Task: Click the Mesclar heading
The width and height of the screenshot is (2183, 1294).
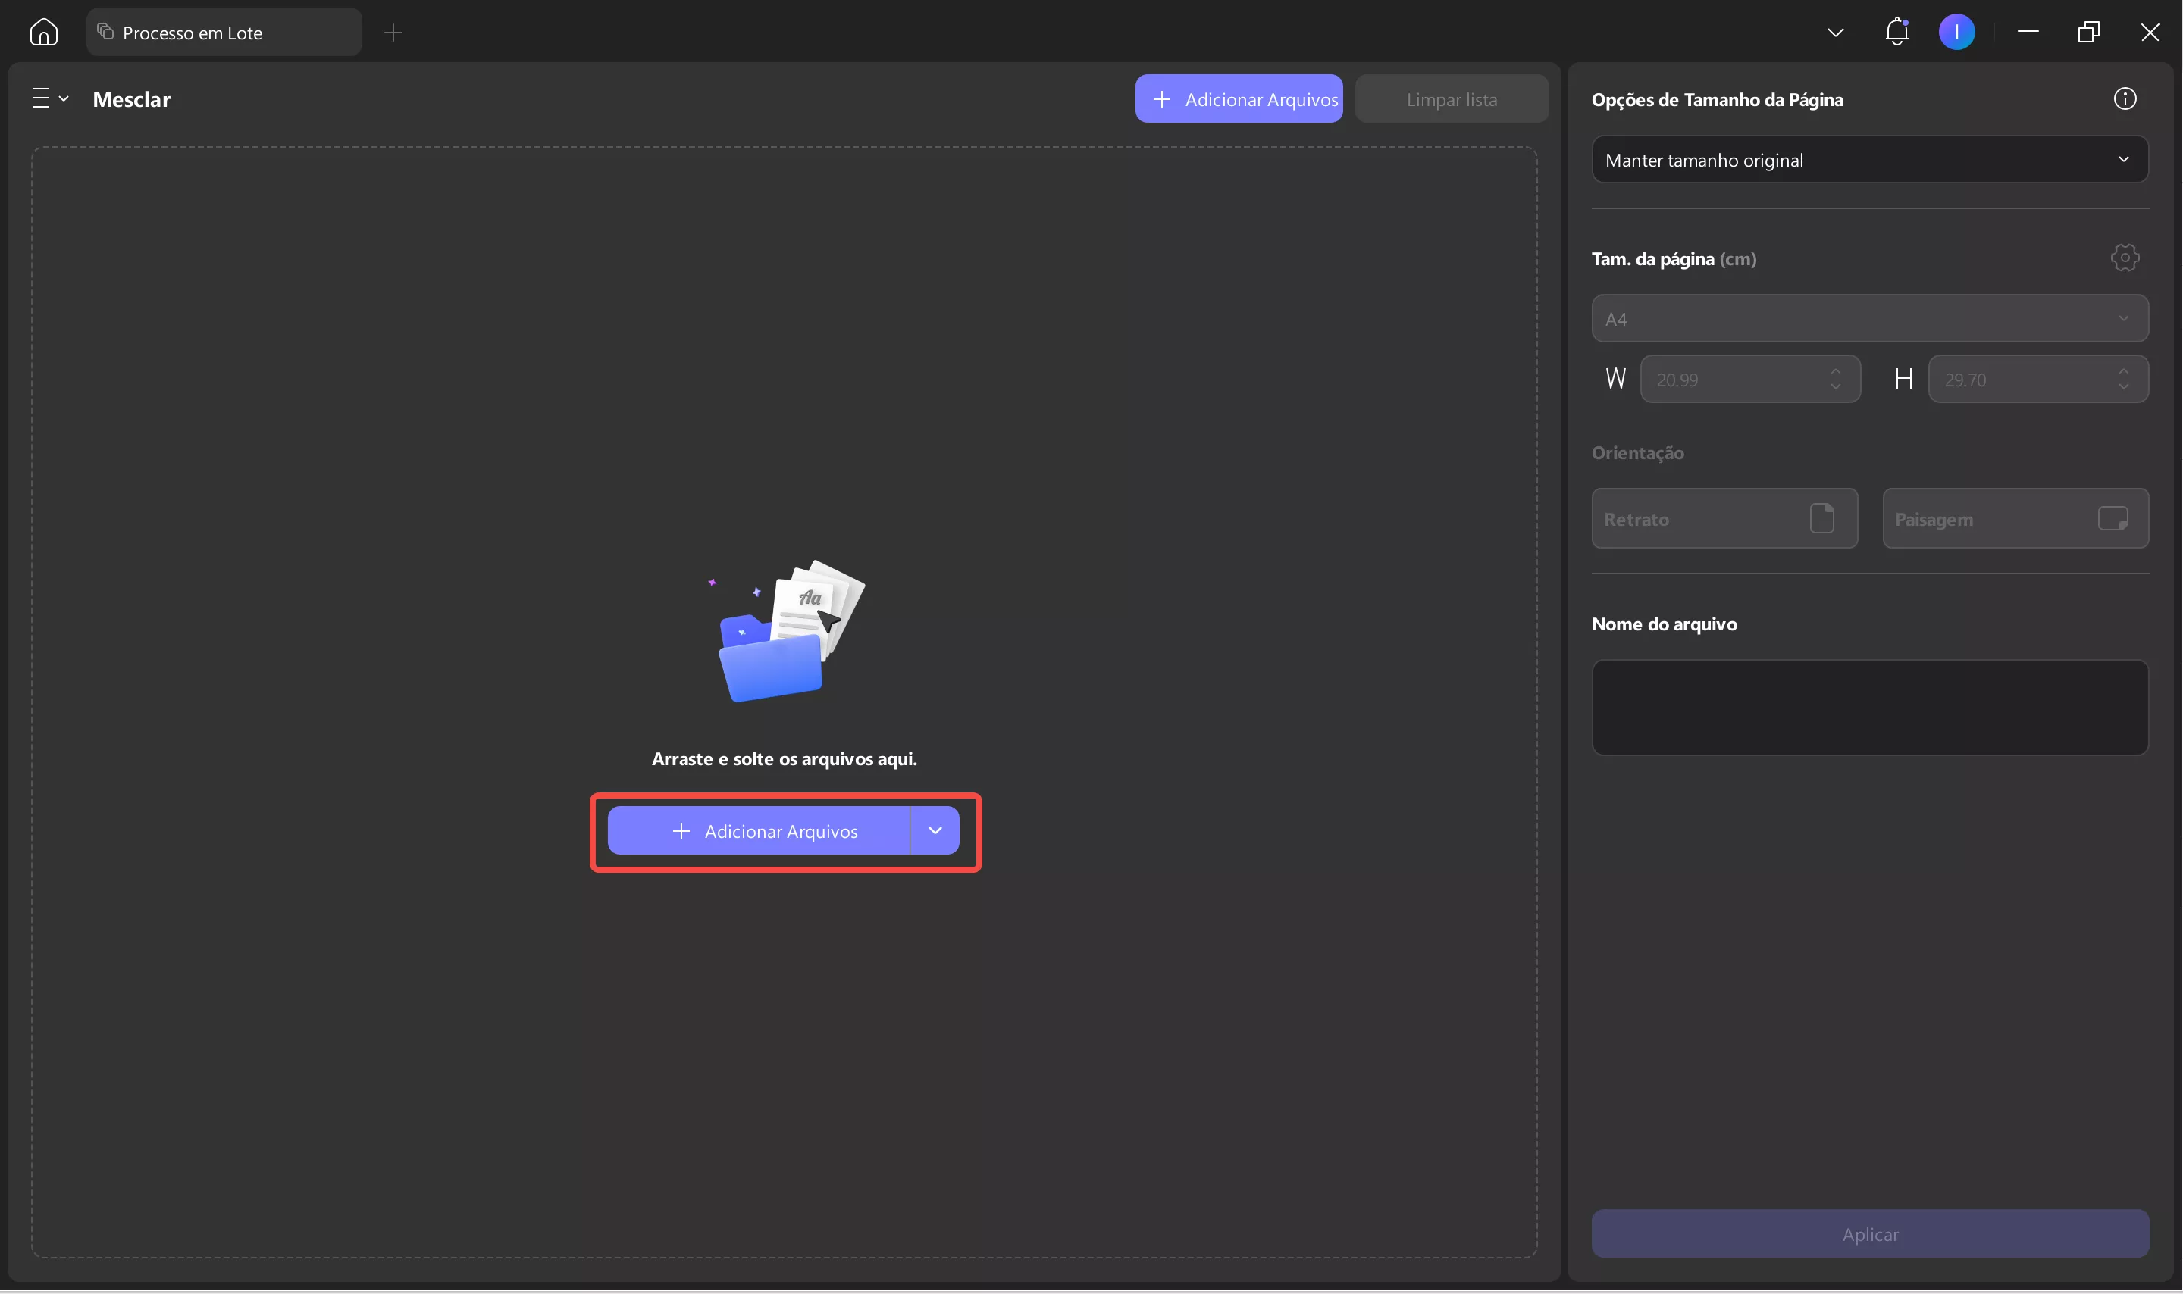Action: point(132,98)
